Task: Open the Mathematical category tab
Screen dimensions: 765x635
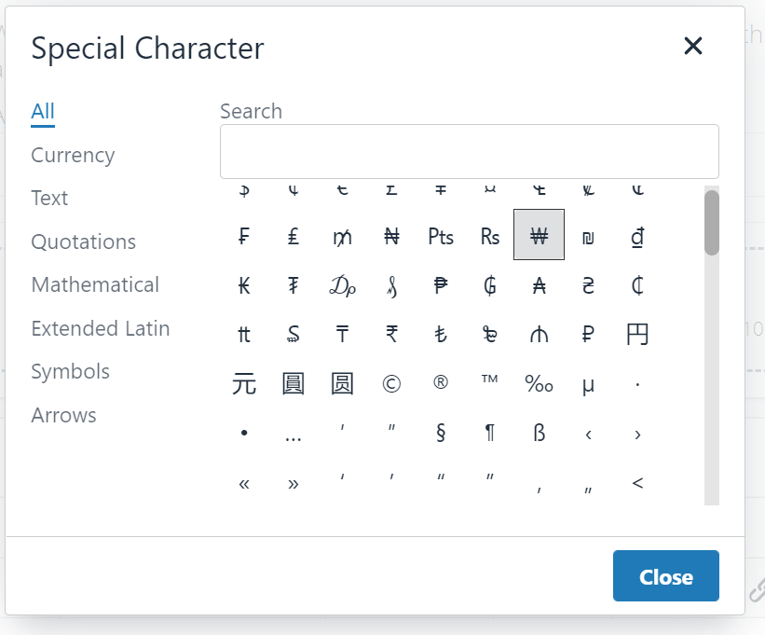Action: (x=95, y=284)
